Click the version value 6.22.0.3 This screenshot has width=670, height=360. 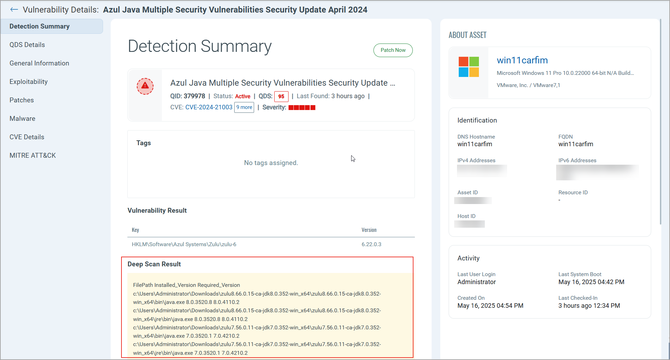click(371, 244)
